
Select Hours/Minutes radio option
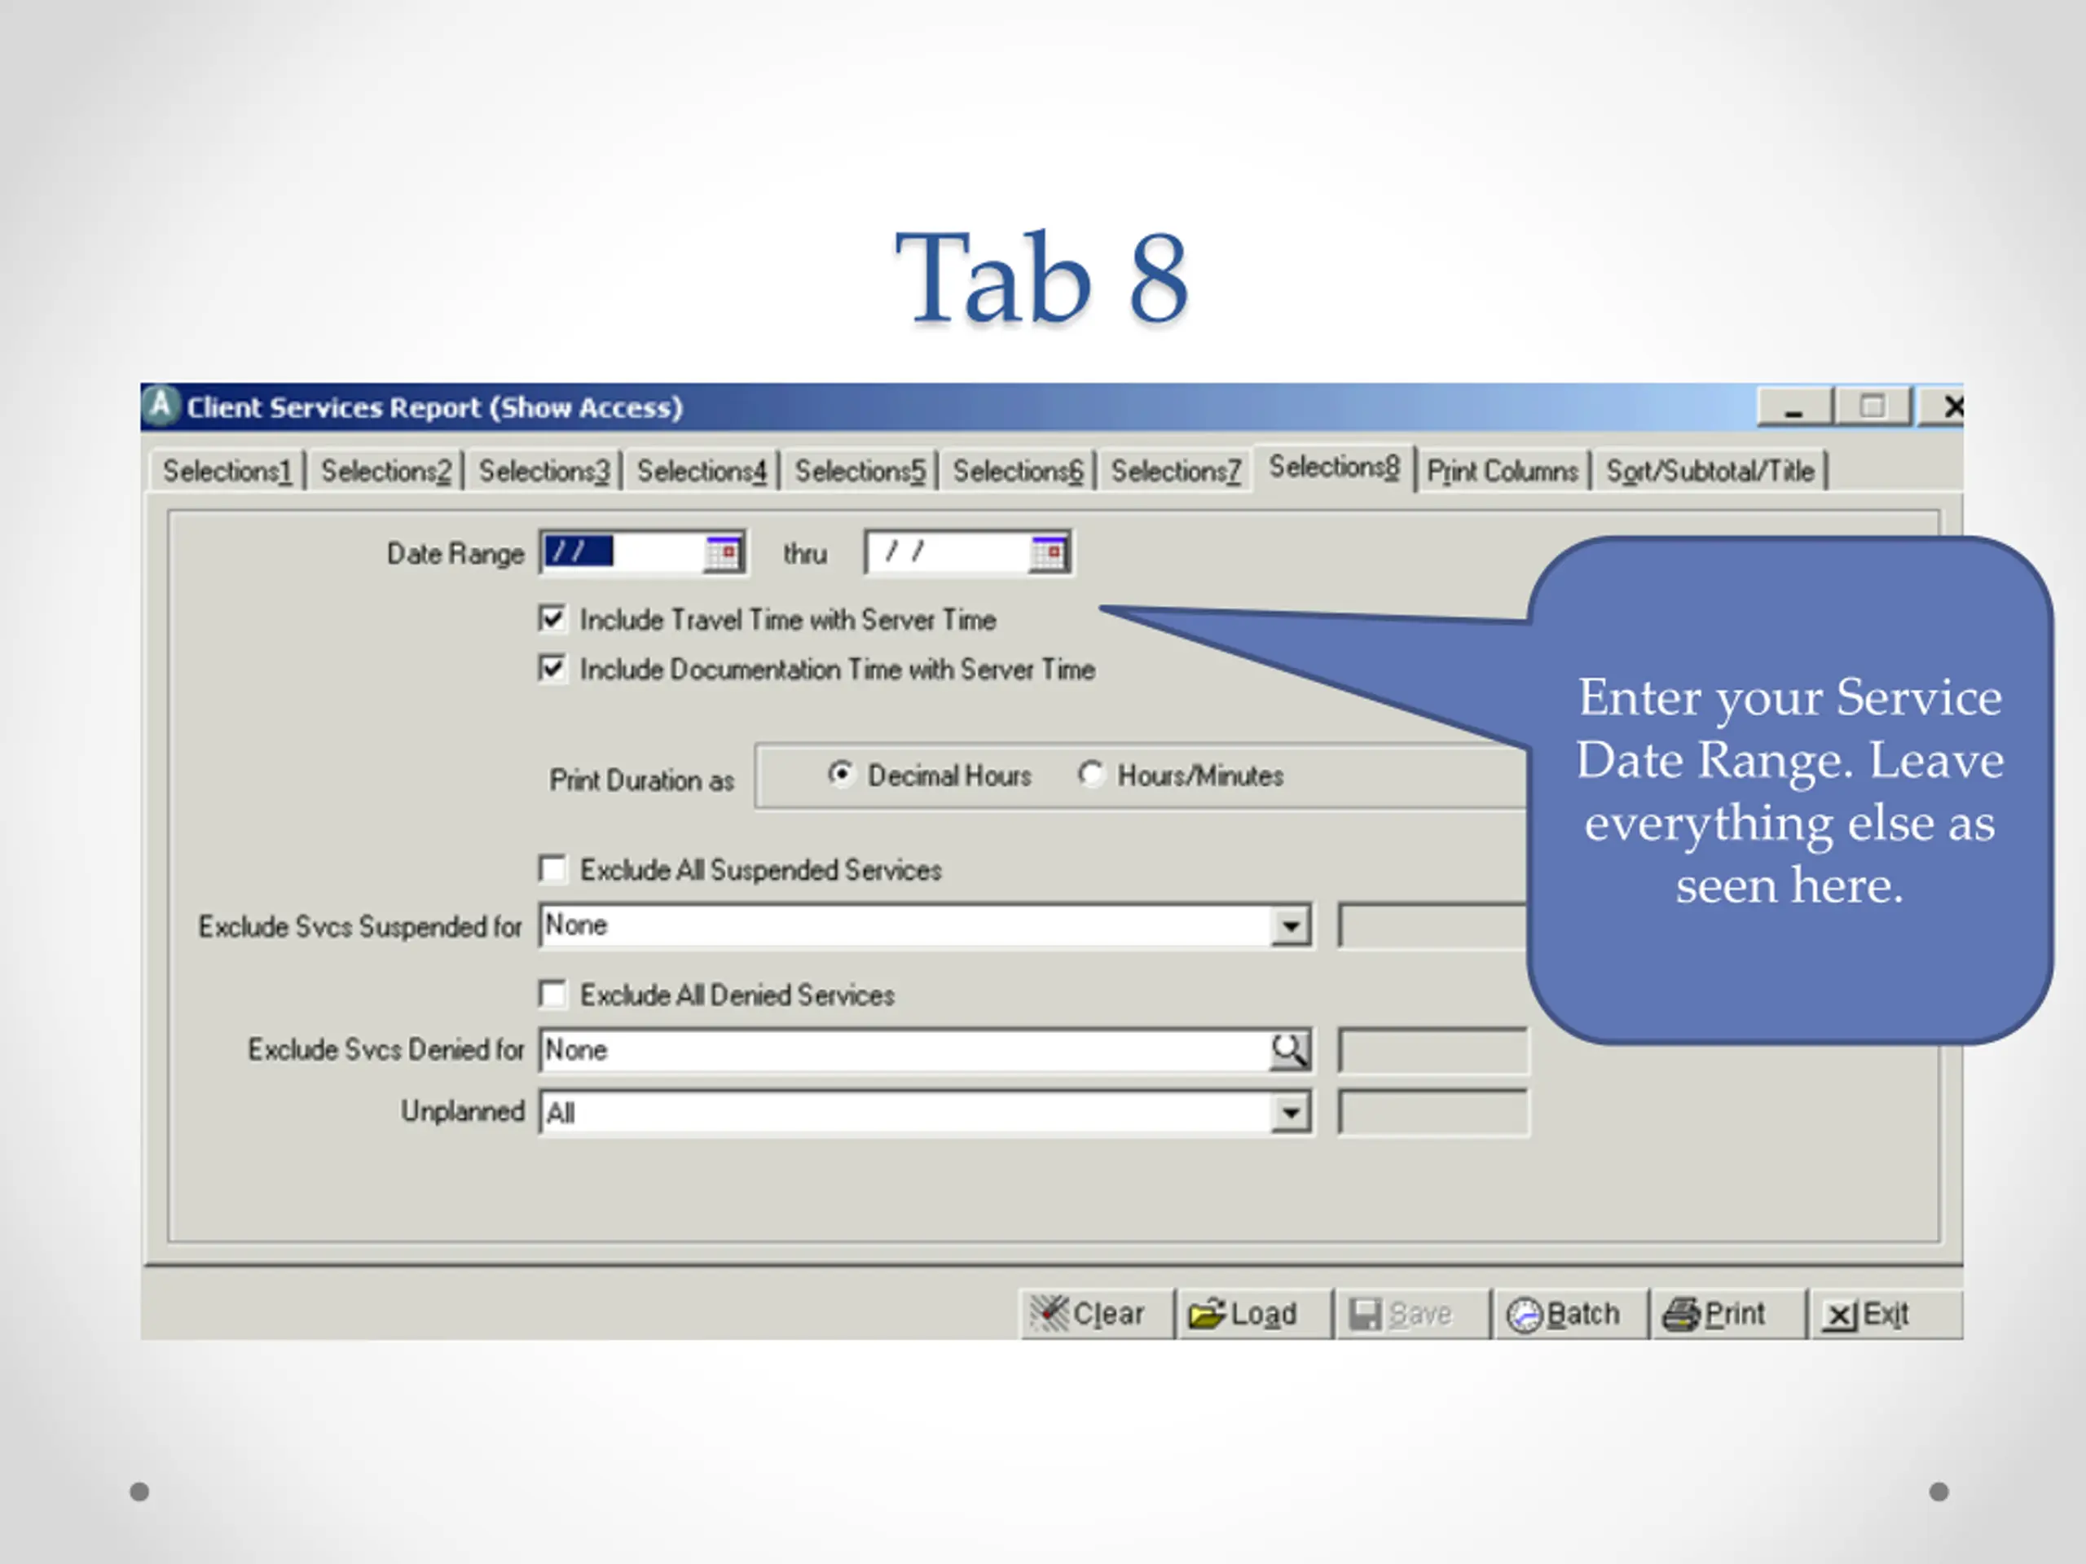pos(1091,775)
